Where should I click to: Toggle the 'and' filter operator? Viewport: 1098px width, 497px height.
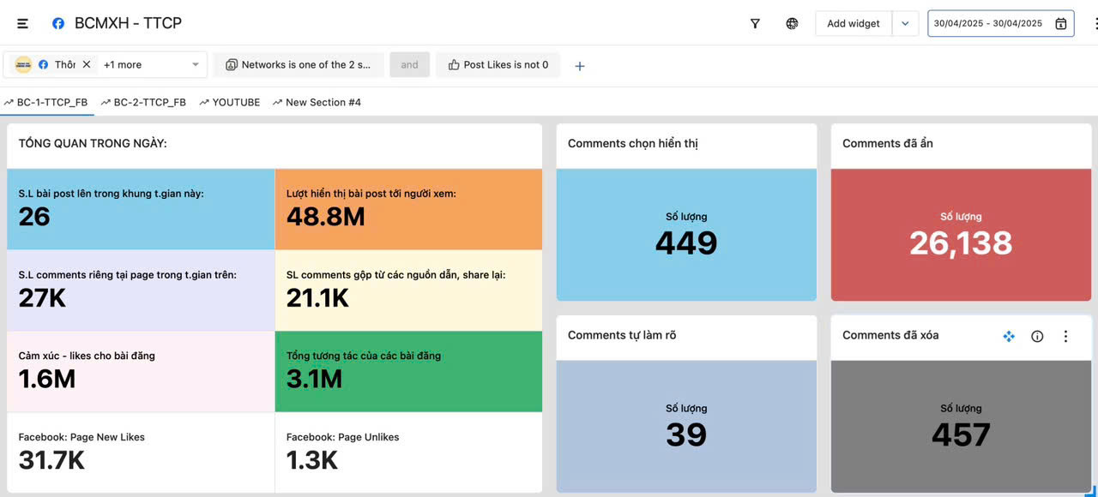pos(410,65)
